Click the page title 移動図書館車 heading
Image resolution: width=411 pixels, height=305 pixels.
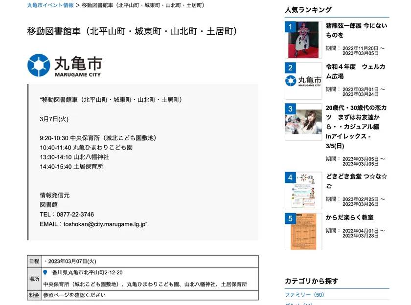pos(133,31)
